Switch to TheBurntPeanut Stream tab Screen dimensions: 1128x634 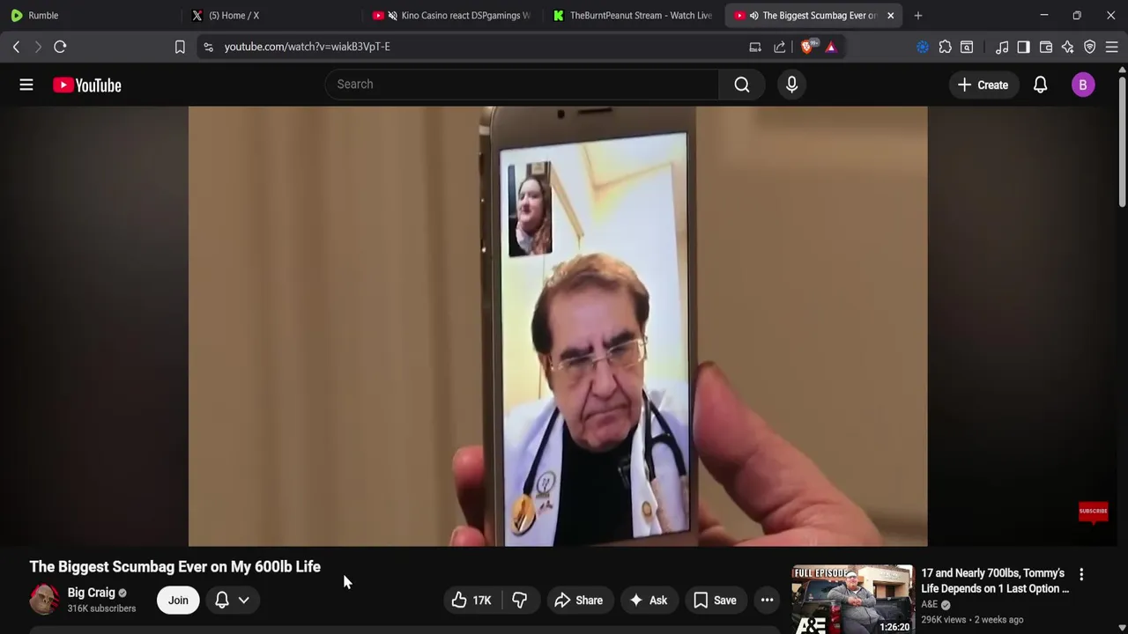pos(632,15)
